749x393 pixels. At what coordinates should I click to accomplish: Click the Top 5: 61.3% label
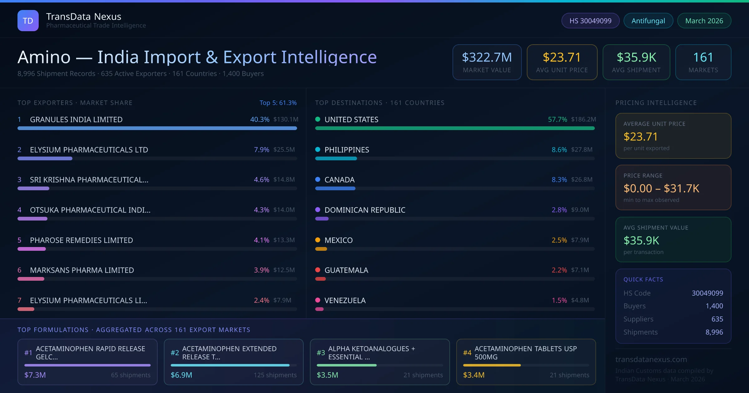(x=278, y=103)
